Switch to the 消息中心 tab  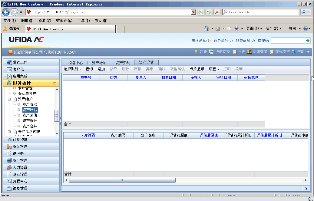(x=75, y=63)
